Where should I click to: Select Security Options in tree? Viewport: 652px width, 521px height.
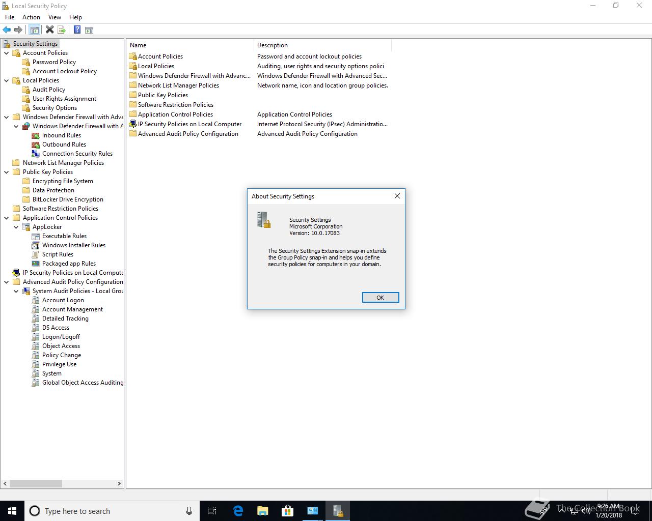coord(55,108)
